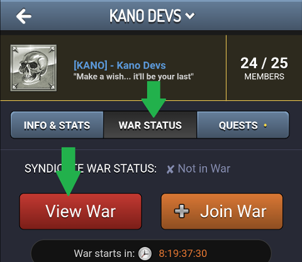Image resolution: width=302 pixels, height=262 pixels.
Task: Open the [KANO] - Kano Devs link
Action: point(120,65)
